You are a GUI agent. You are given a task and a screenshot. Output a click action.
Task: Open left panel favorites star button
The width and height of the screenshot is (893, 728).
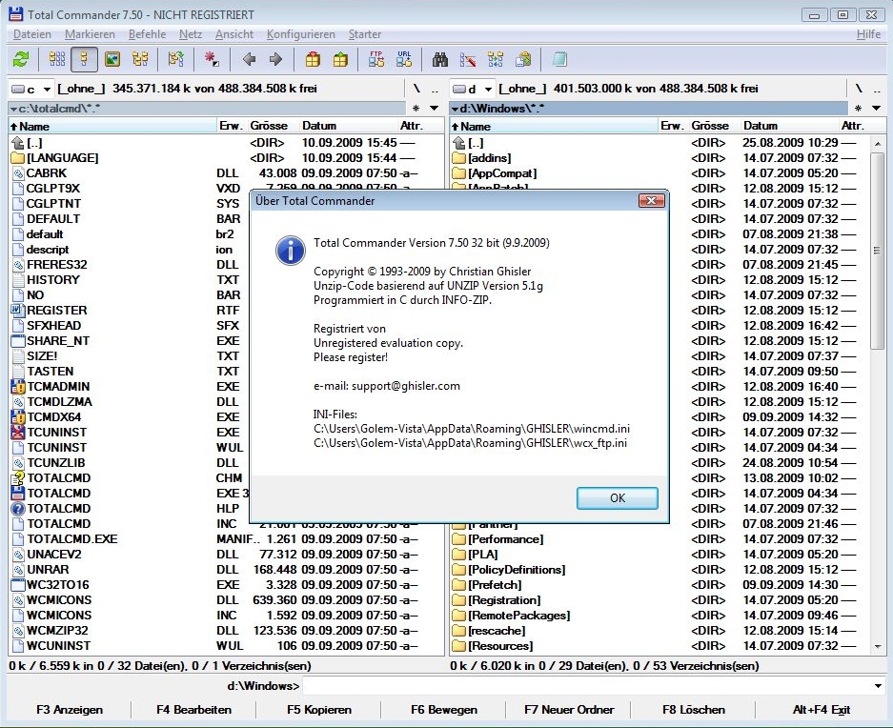pyautogui.click(x=416, y=108)
